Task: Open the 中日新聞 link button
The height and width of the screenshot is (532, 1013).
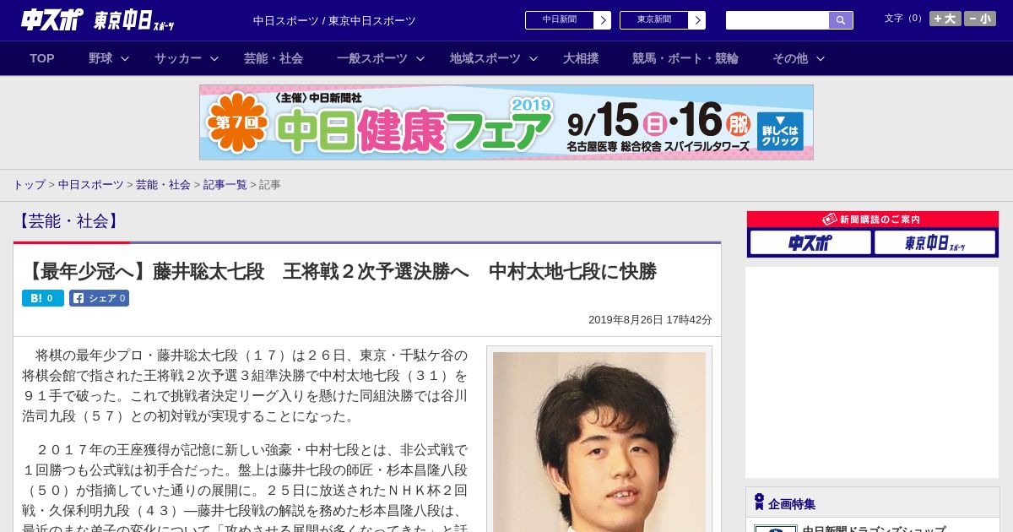Action: click(x=559, y=20)
